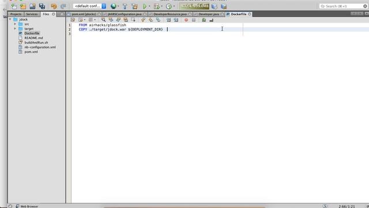This screenshot has width=369, height=208.
Task: Select the target folder in tree
Action: click(29, 29)
